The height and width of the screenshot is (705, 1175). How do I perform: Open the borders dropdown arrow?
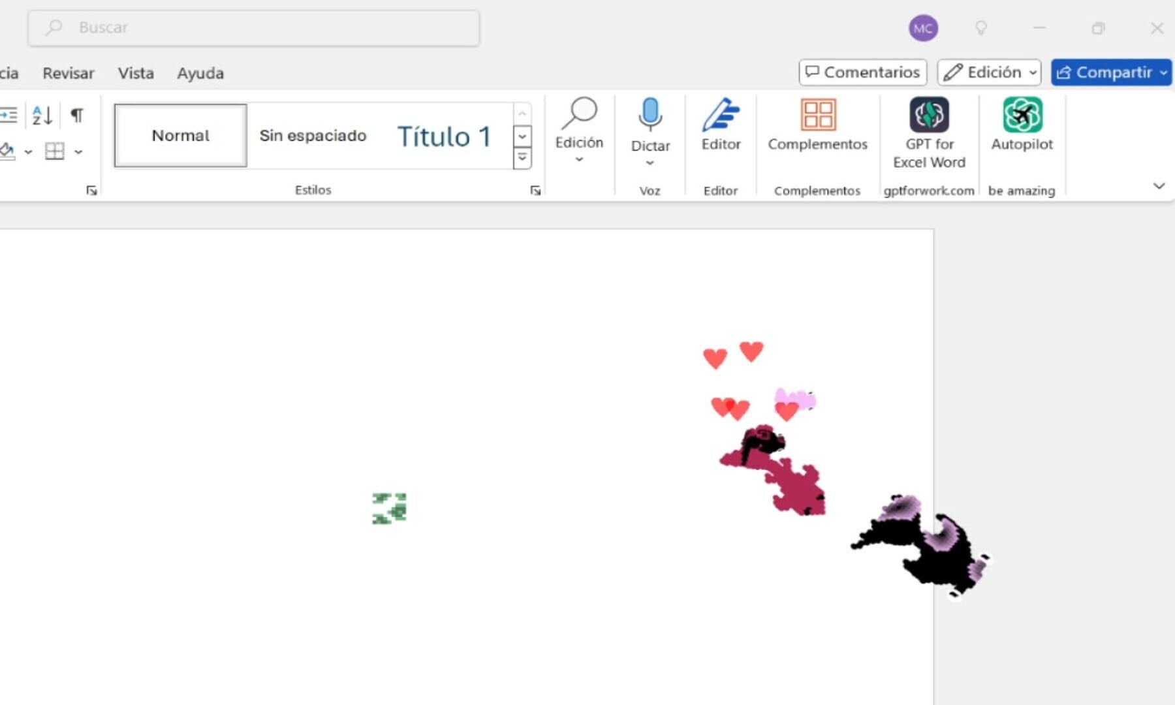tap(78, 151)
